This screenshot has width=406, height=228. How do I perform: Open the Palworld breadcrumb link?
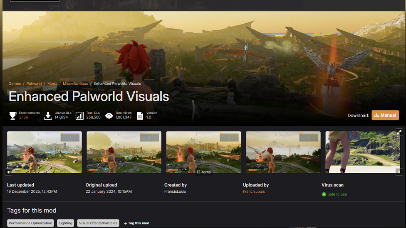(x=34, y=83)
